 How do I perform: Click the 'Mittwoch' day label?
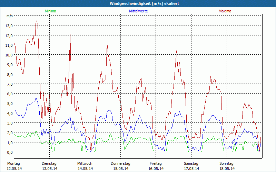coord(85,164)
